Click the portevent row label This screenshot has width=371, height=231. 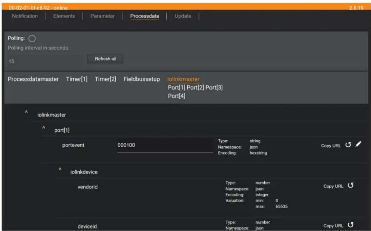click(x=73, y=145)
